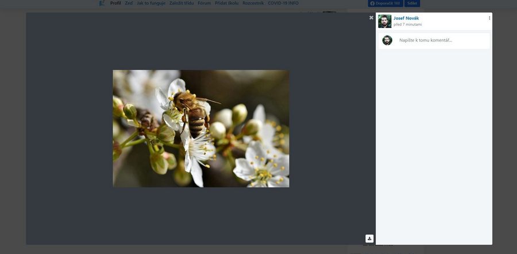Viewport: 517px width, 254px height.
Task: Open Rozcestník in the navigation bar
Action: (x=253, y=3)
